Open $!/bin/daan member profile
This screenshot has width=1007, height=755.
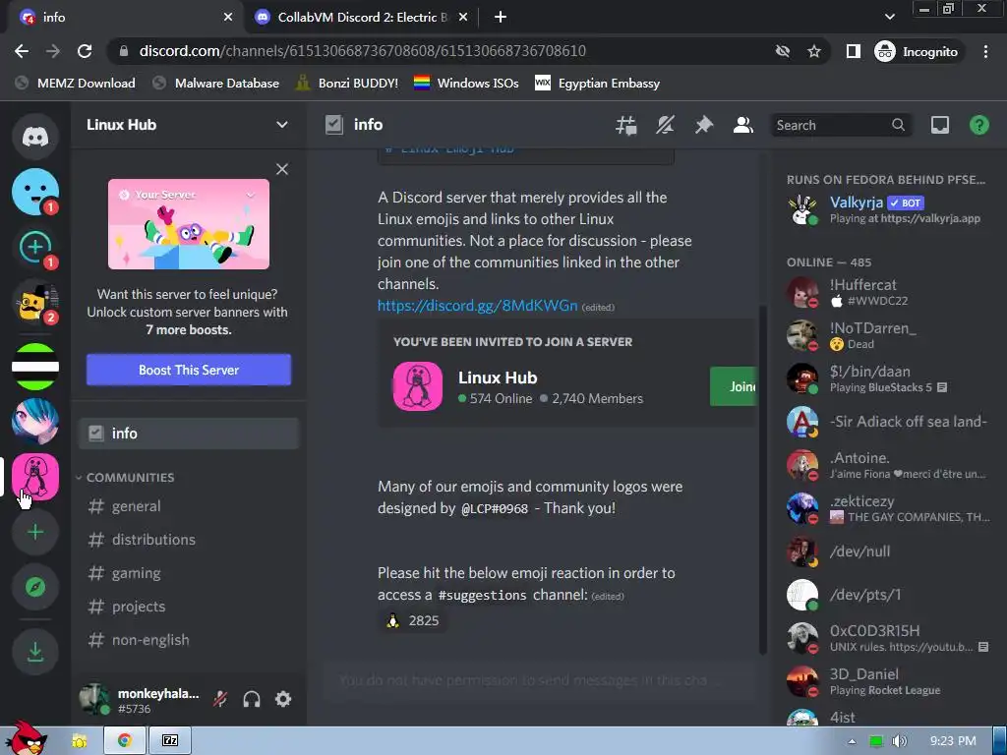(888, 378)
